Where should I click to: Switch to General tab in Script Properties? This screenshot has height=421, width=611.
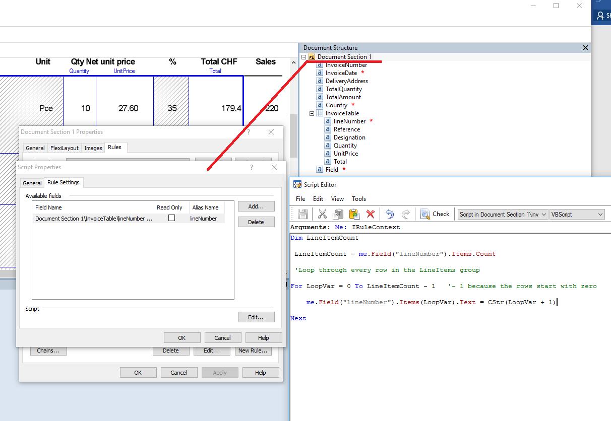point(32,183)
